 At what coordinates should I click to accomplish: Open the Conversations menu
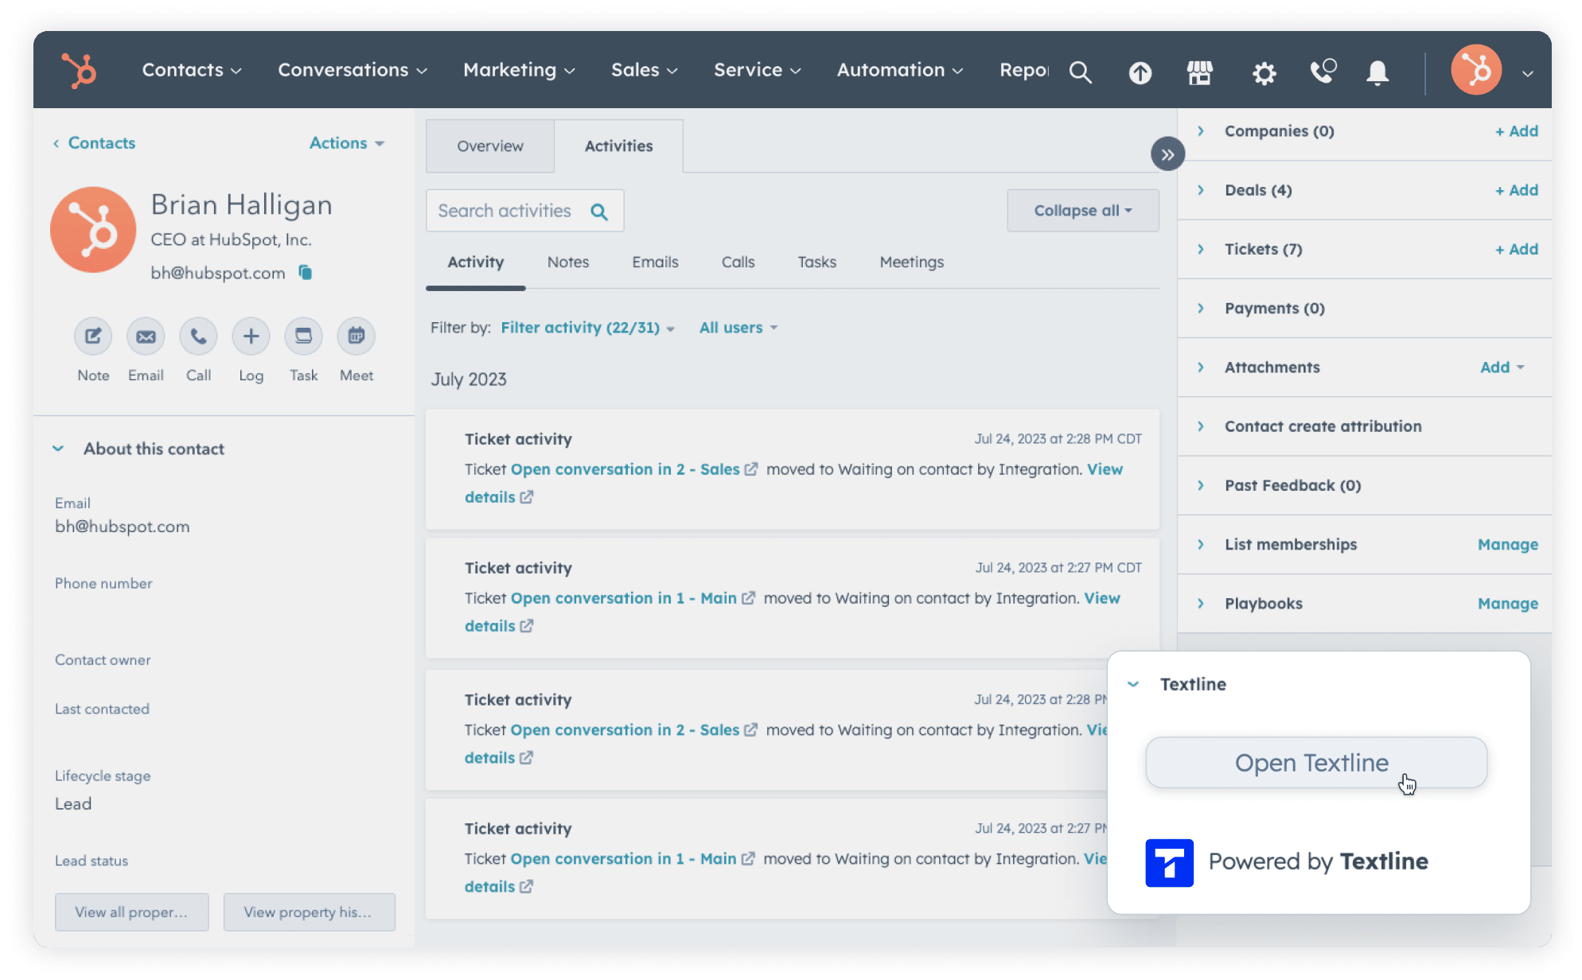351,70
